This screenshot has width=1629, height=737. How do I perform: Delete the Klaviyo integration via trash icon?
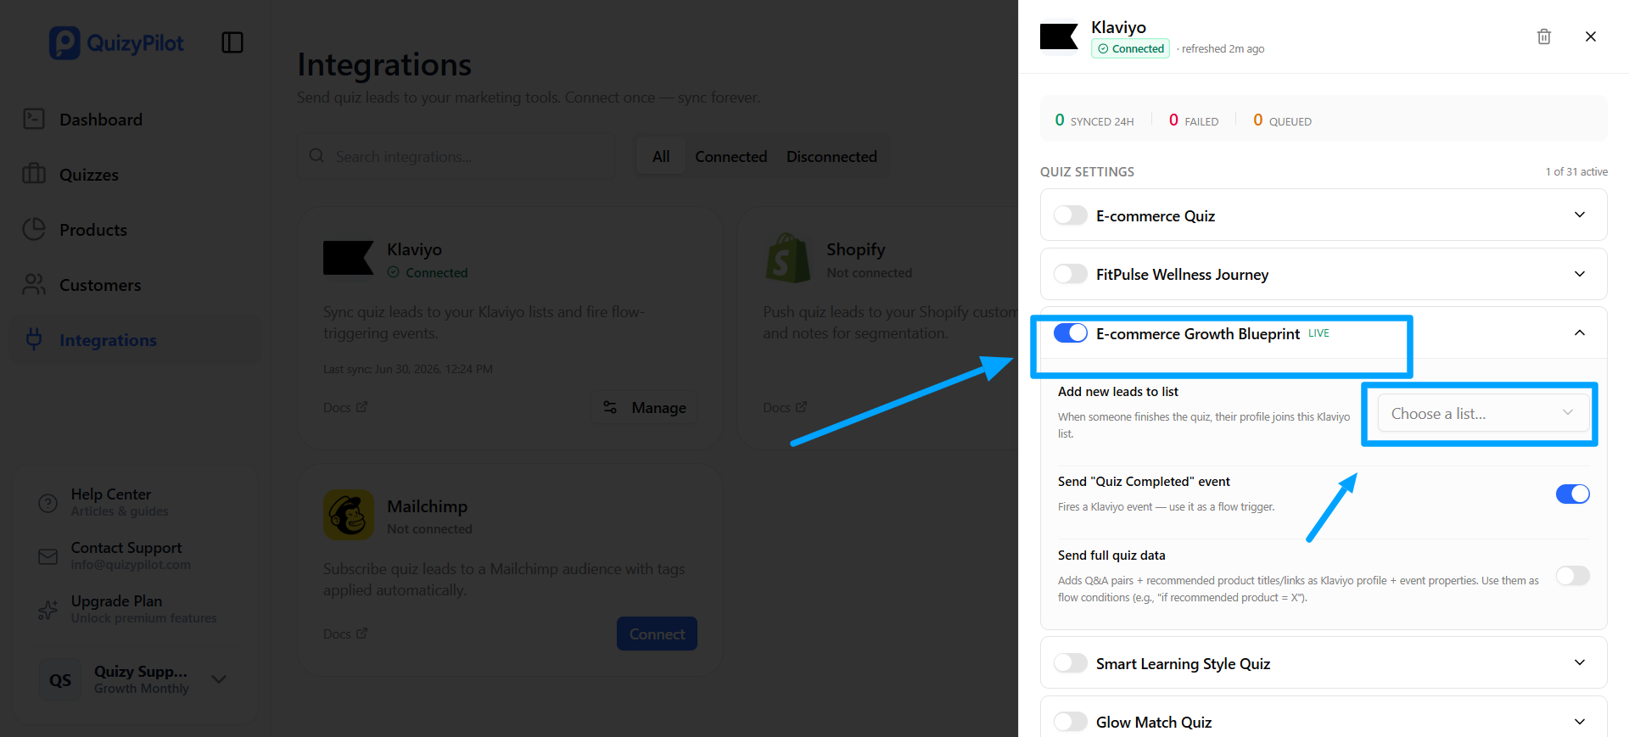click(x=1544, y=36)
